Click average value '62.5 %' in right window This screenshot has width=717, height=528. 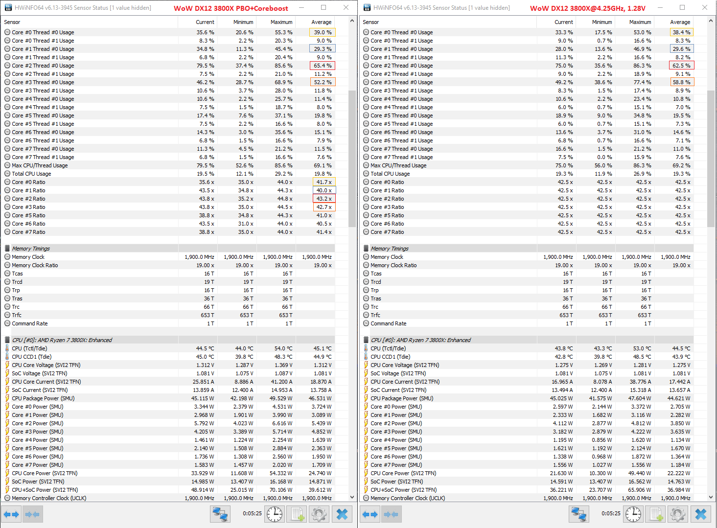point(681,66)
